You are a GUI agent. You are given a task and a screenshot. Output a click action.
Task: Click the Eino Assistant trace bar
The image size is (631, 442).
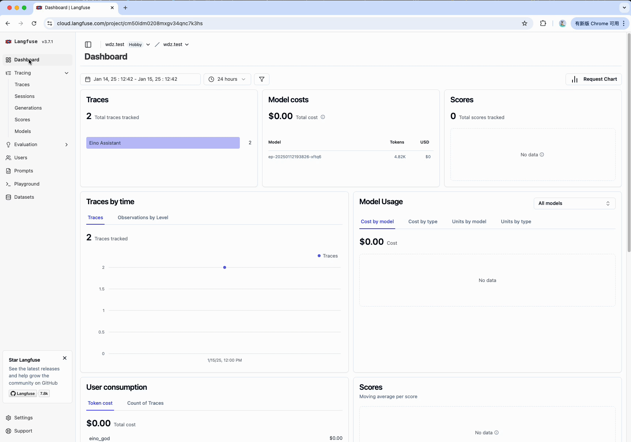[163, 143]
